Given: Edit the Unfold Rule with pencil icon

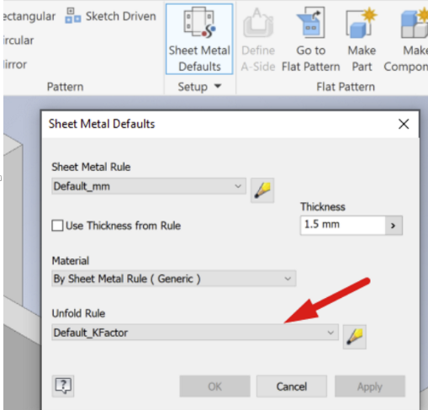Looking at the screenshot, I should (355, 337).
